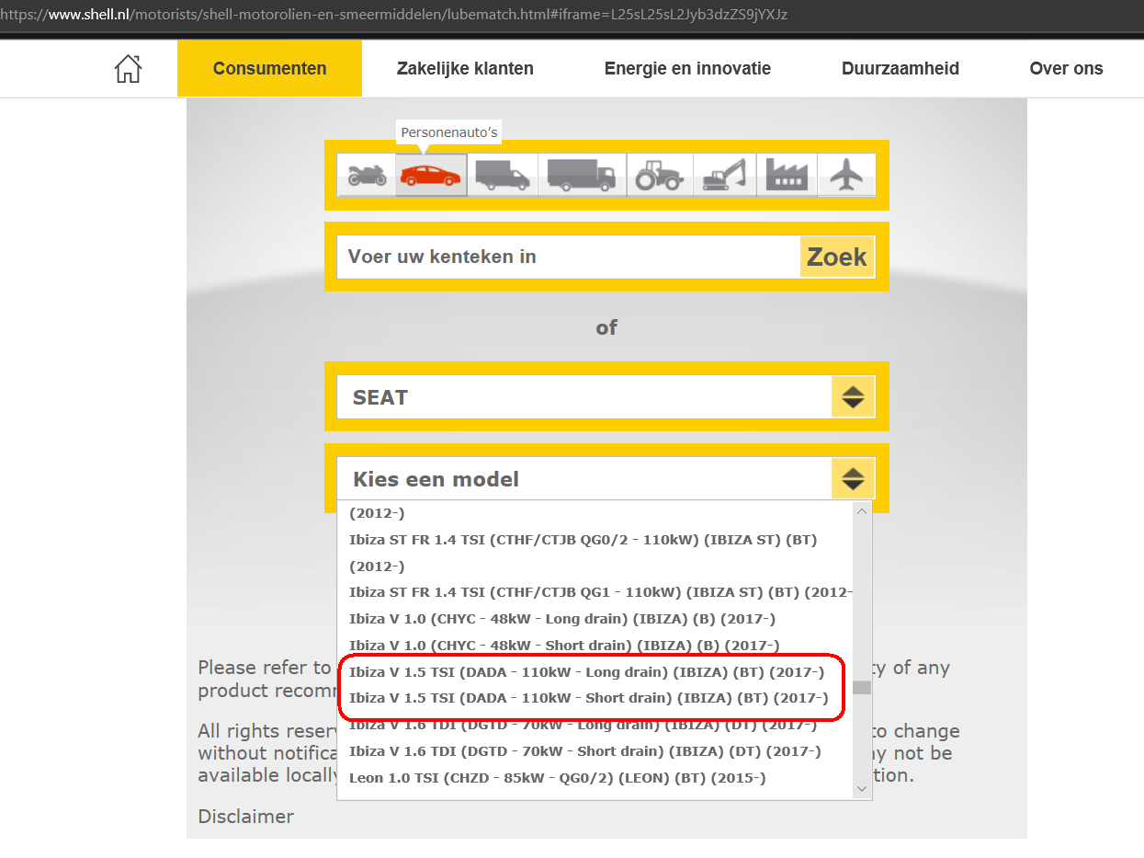This screenshot has width=1144, height=858.
Task: Select the tractor agriculture icon
Action: pos(660,175)
